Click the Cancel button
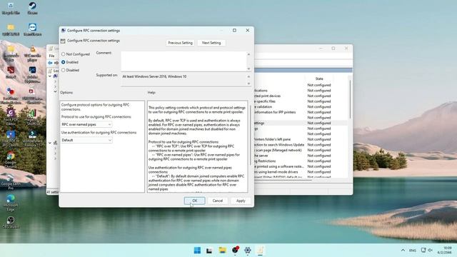Viewport: 457px width, 257px height. (217, 201)
